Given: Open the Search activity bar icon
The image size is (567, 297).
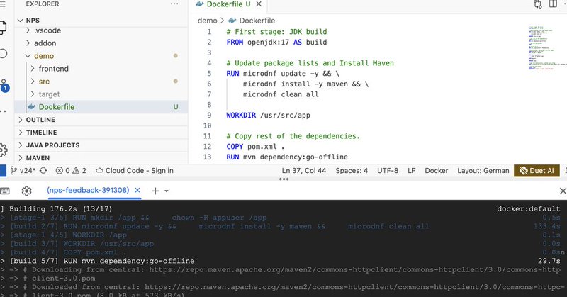Looking at the screenshot, I should click(x=3, y=54).
